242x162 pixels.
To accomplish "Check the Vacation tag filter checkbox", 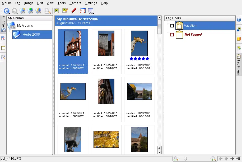I will pyautogui.click(x=172, y=26).
